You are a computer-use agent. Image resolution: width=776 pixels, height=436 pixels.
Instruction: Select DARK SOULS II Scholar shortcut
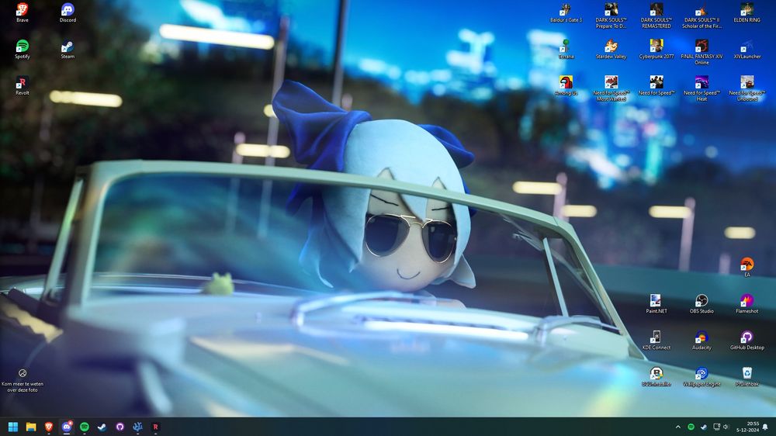coord(702,16)
